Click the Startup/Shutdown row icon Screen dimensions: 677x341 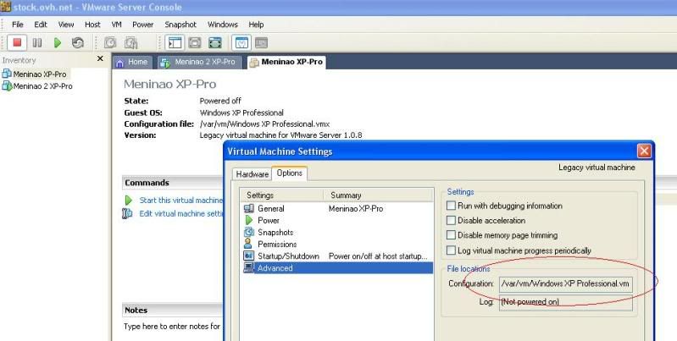(249, 256)
